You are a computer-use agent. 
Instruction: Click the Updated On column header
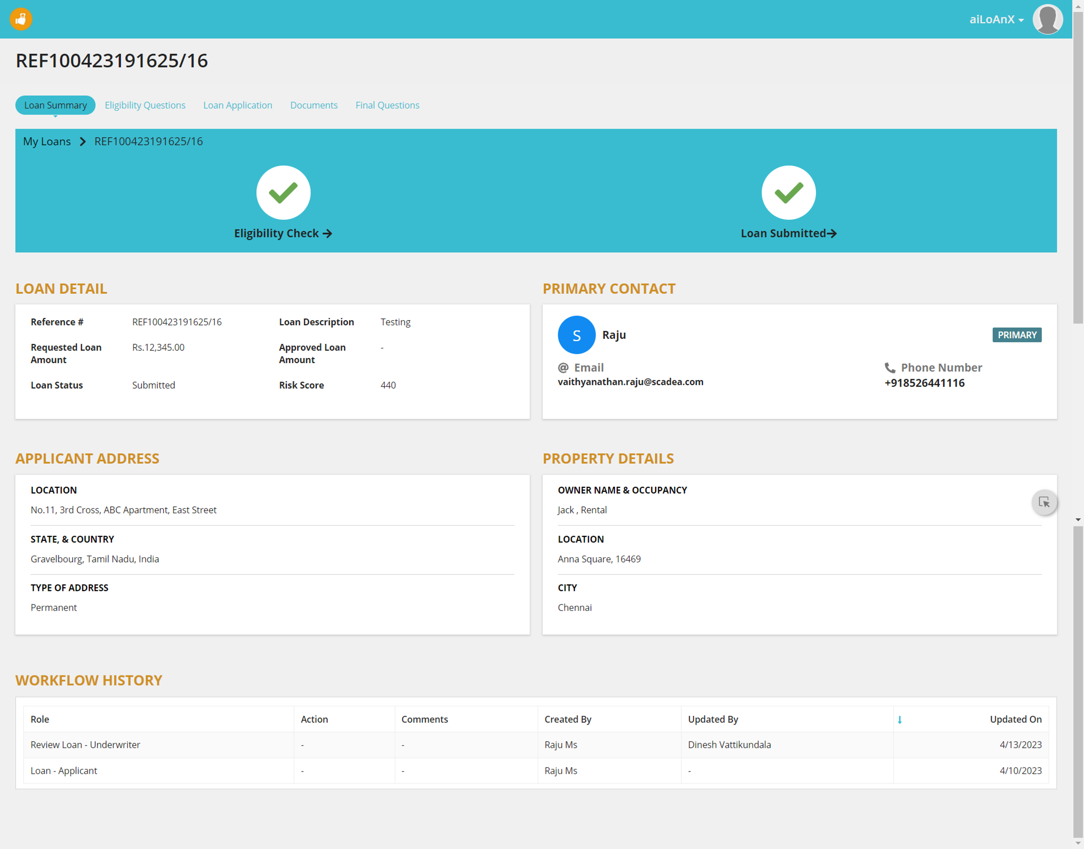pos(1015,720)
